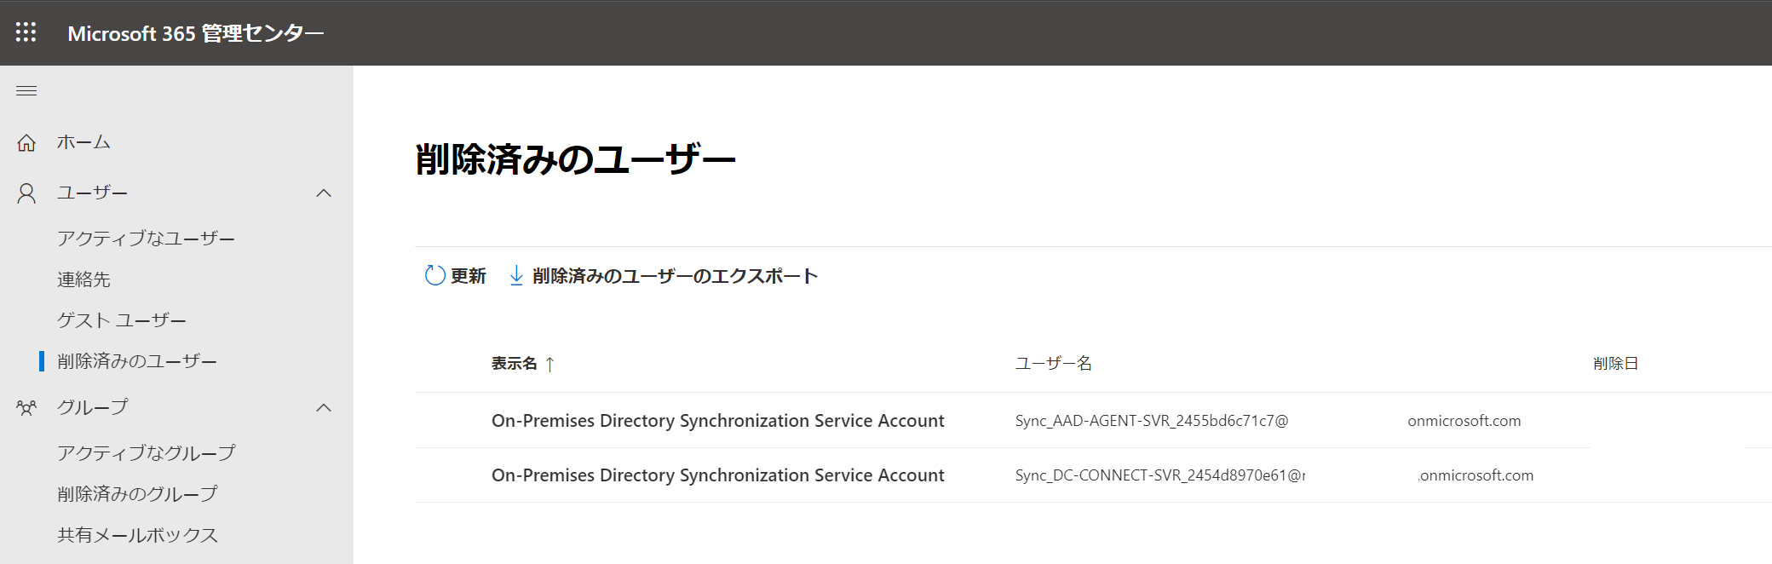Collapse the navigation menu hamburger icon
This screenshot has height=564, width=1772.
coord(26,91)
